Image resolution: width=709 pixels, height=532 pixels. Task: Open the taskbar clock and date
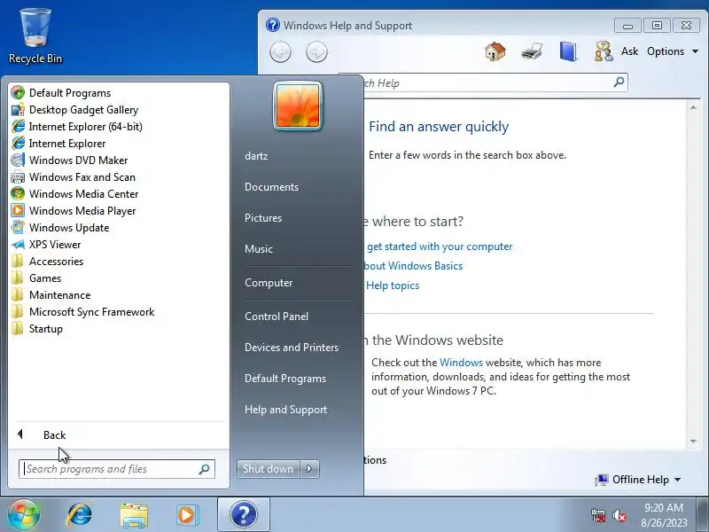(x=664, y=515)
